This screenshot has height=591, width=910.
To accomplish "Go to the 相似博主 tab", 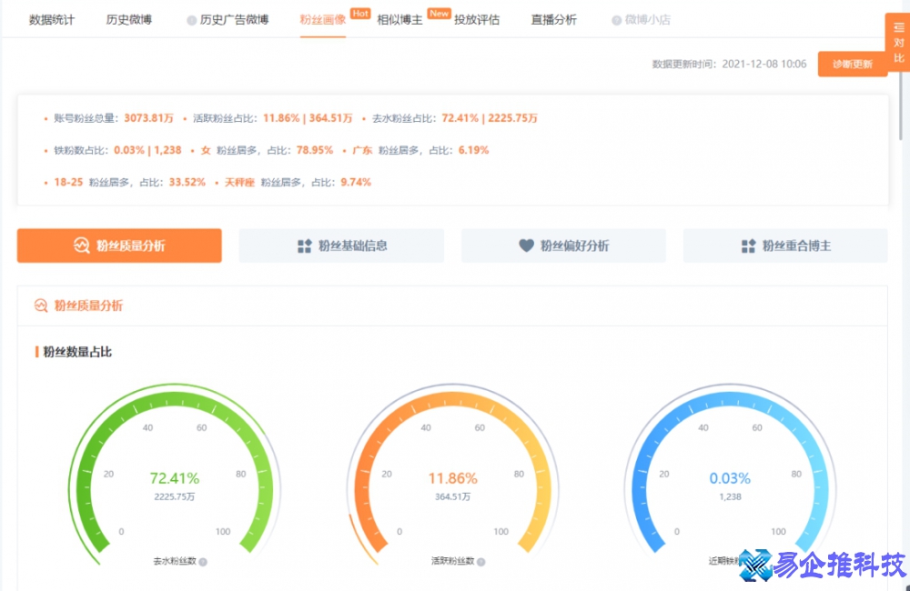I will pos(399,20).
